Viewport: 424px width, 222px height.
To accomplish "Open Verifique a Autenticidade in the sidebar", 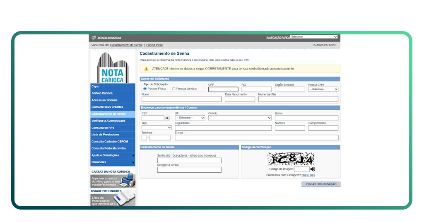I will [x=108, y=121].
